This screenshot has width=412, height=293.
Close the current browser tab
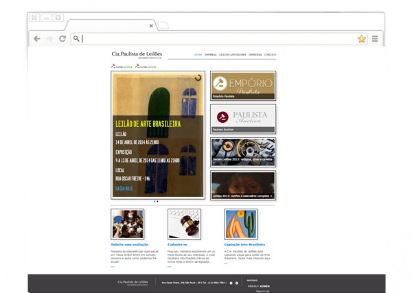point(151,26)
